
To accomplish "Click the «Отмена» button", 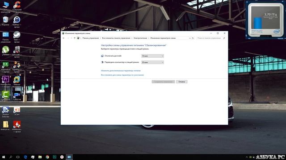I will coord(182,82).
